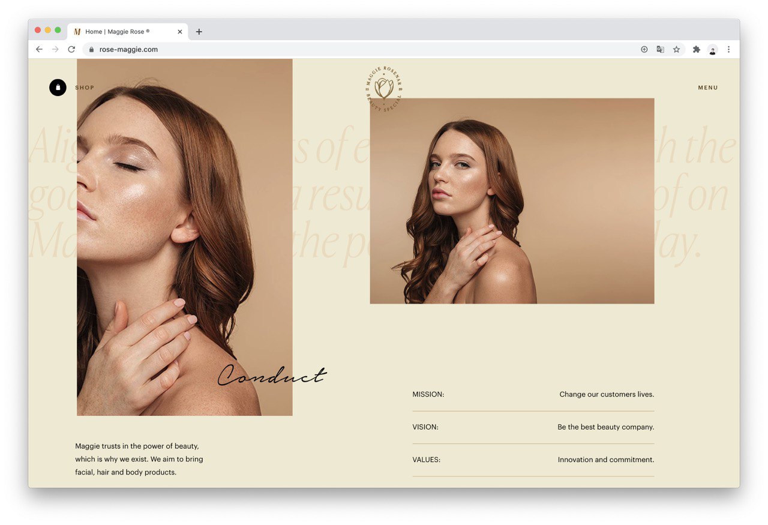This screenshot has height=525, width=768.
Task: Click the browser forward arrow
Action: point(55,49)
